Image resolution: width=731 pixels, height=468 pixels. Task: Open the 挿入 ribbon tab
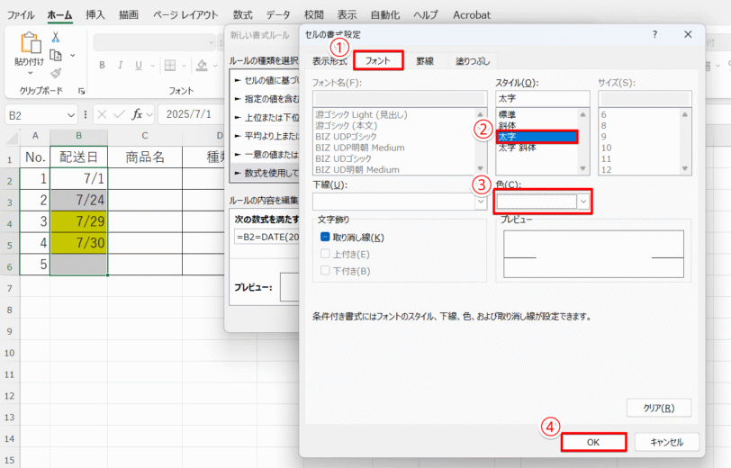[x=95, y=15]
